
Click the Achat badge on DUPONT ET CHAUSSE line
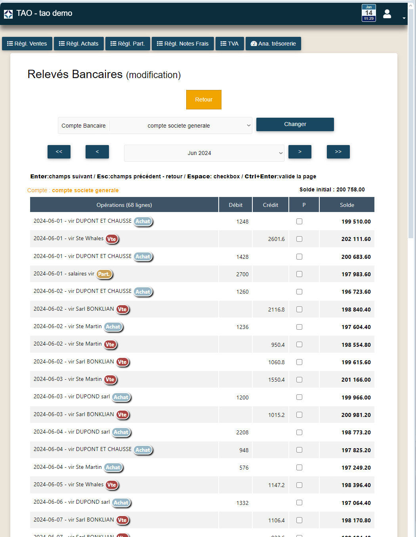coord(143,222)
